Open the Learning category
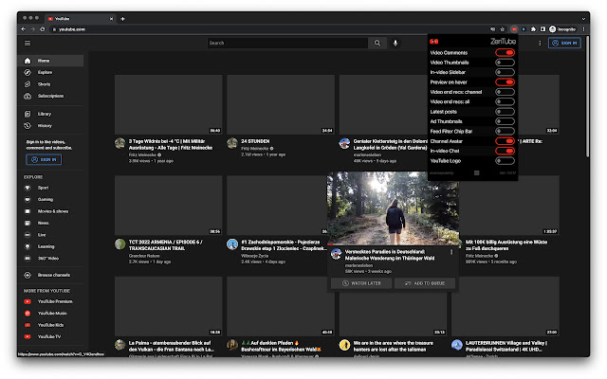This screenshot has height=379, width=607. click(x=50, y=246)
